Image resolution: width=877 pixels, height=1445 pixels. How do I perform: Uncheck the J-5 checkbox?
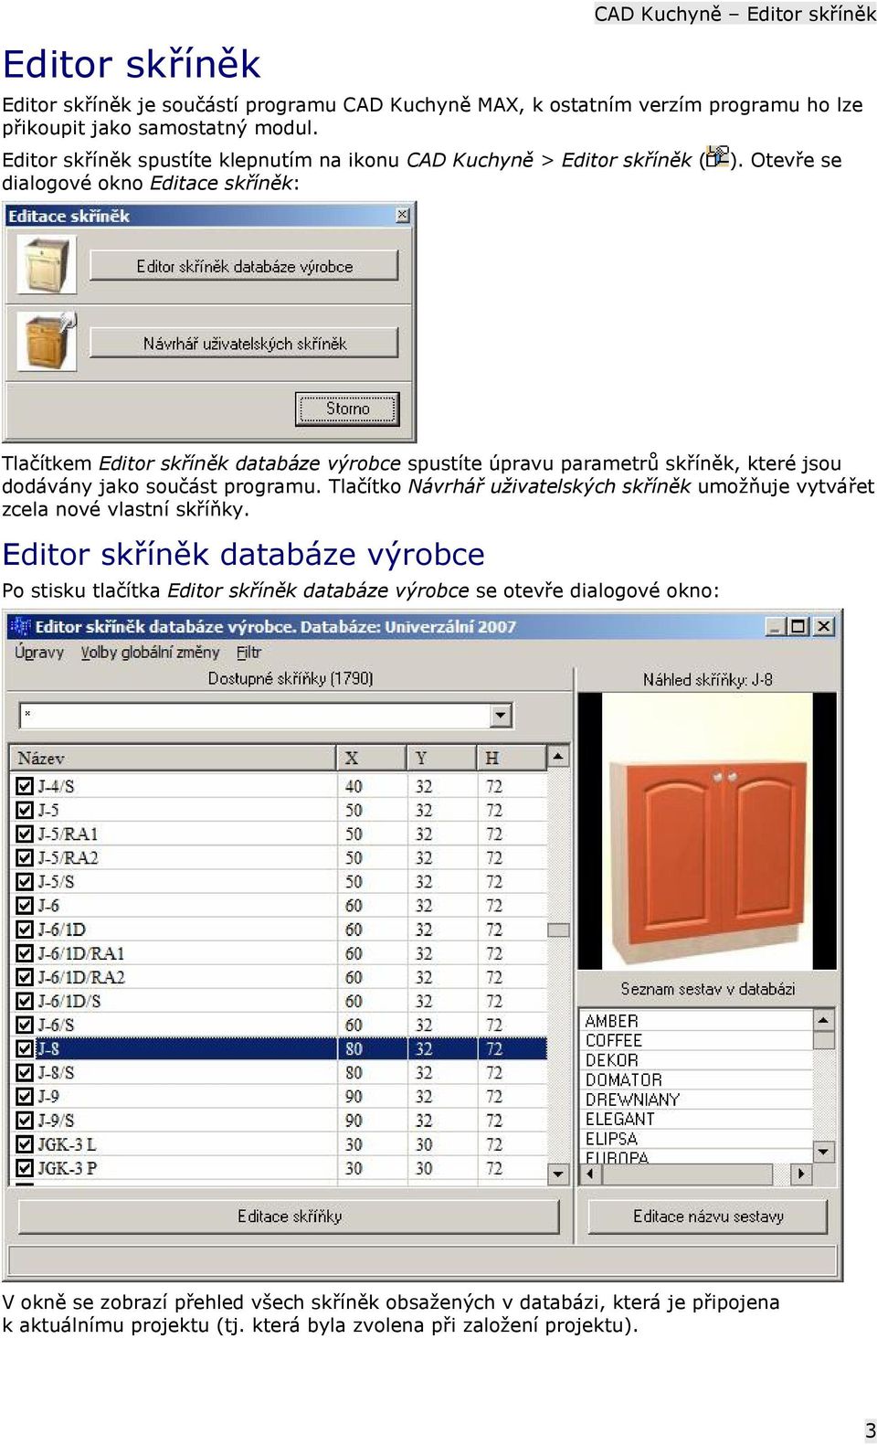click(26, 810)
